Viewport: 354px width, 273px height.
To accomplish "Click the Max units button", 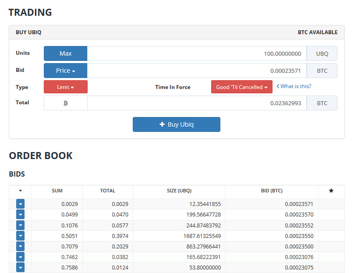I will point(65,53).
